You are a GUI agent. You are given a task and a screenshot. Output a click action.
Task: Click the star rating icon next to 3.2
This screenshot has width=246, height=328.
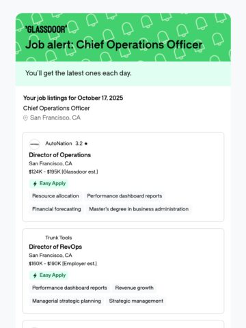coord(86,143)
